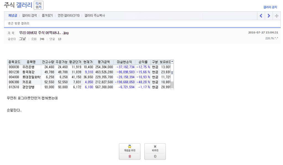283x165 pixels.
Task: Open the 개념글 tab
Action: 12,15
